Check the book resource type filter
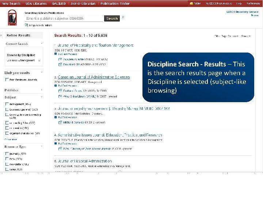The width and height of the screenshot is (263, 197). click(7, 159)
